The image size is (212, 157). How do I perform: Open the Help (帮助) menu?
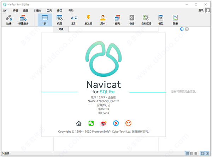click(x=71, y=10)
